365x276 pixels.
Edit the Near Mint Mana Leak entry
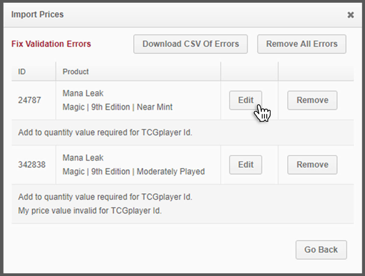pos(245,100)
